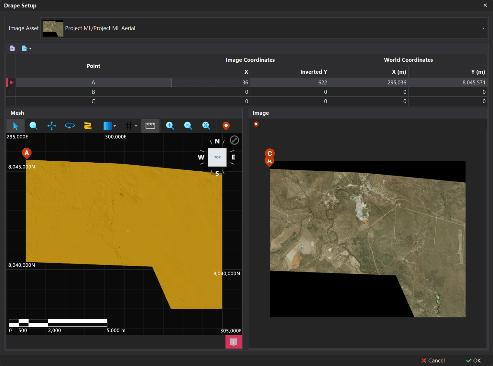Screen dimensions: 493x366
Task: Choose the rotate view tool
Action: coord(70,125)
